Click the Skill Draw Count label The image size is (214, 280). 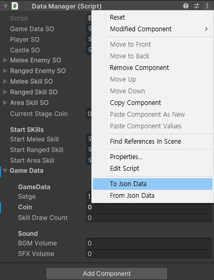coord(42,217)
